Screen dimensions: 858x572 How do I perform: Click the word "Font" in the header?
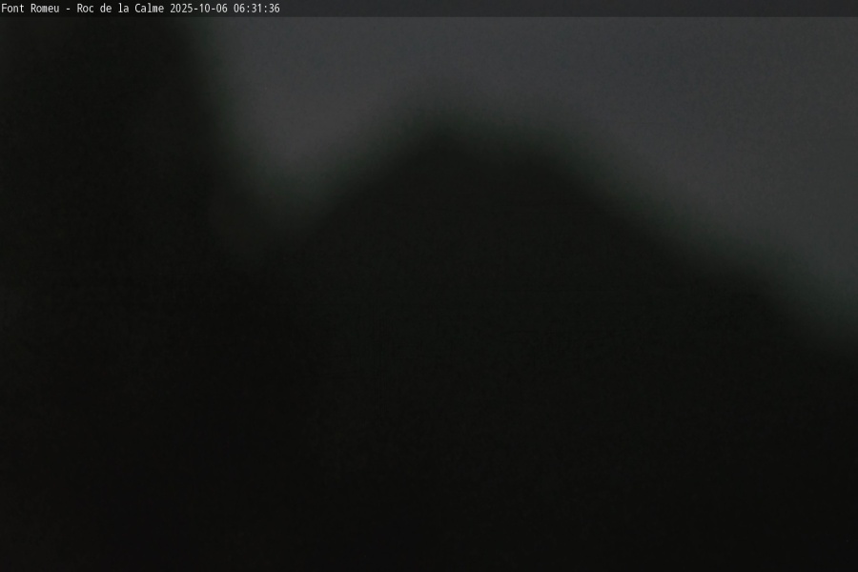coord(13,9)
